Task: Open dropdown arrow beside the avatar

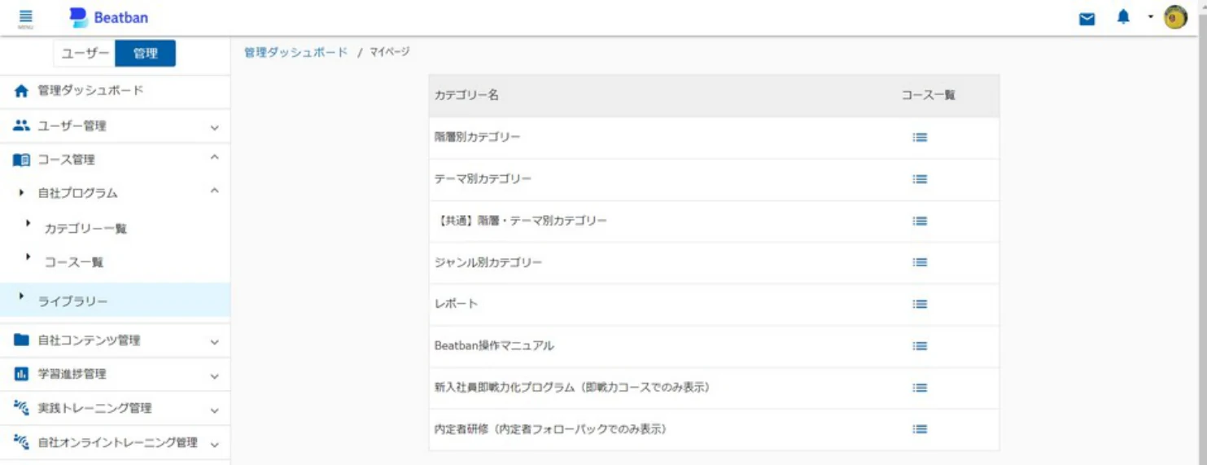Action: pos(1151,17)
